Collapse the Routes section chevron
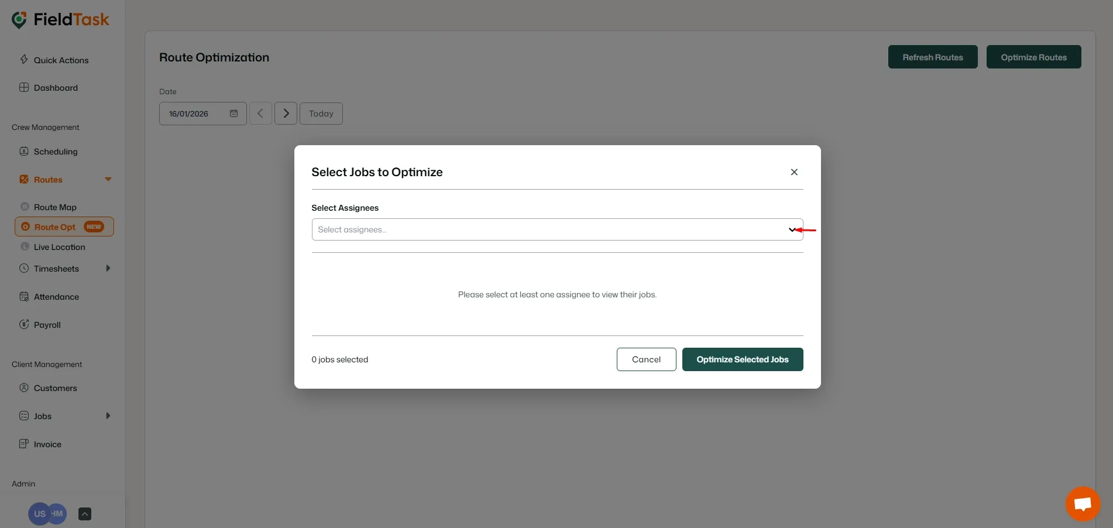This screenshot has width=1113, height=528. pos(108,179)
